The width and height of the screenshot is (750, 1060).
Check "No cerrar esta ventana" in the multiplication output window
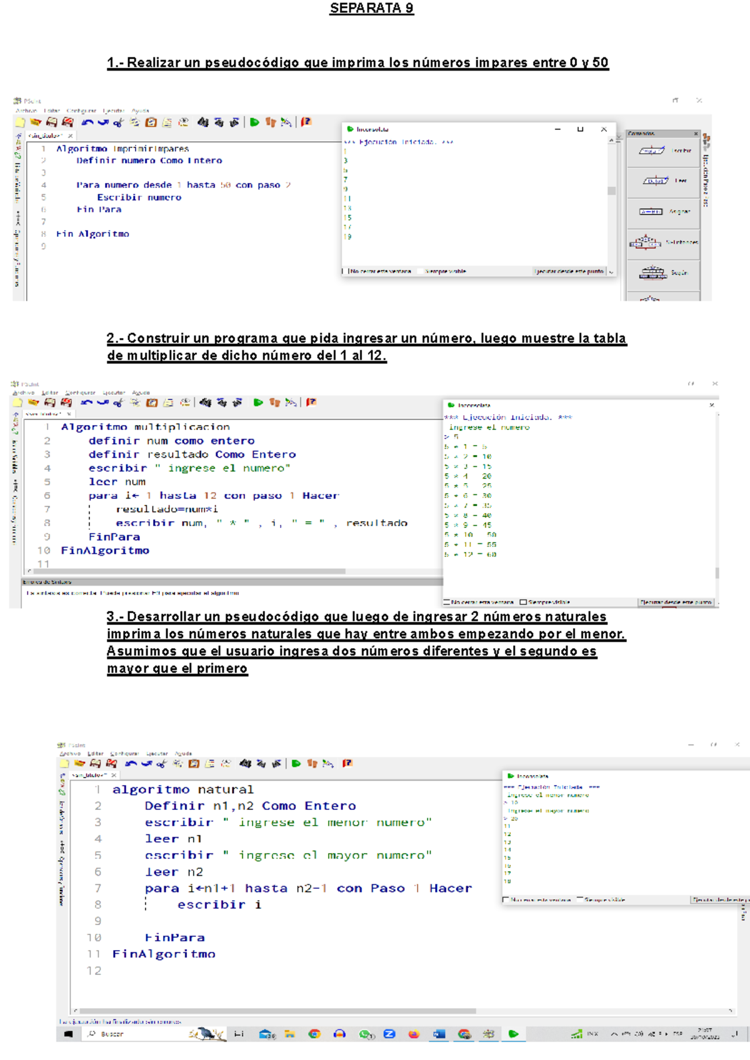[447, 602]
